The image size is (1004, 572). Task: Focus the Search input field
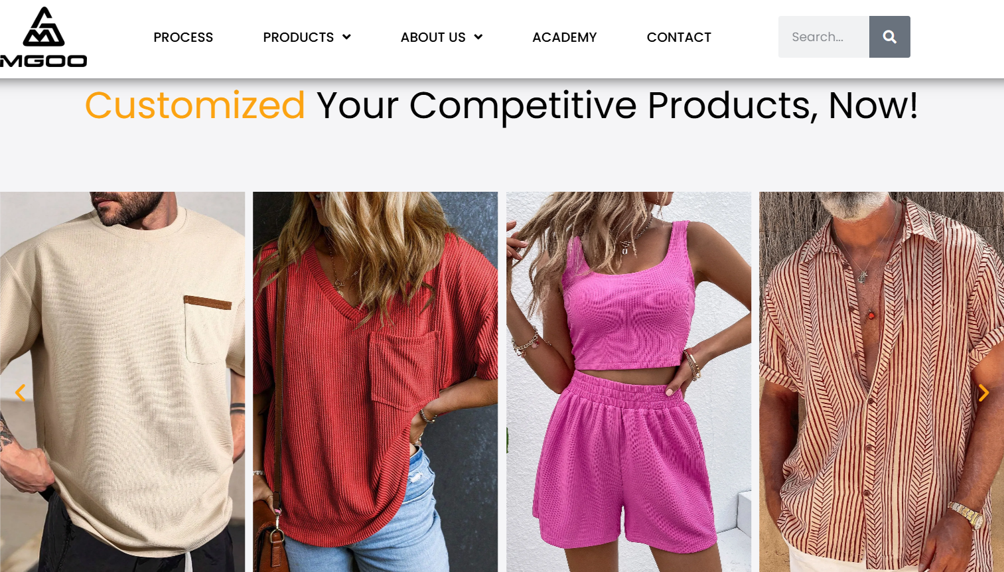824,37
